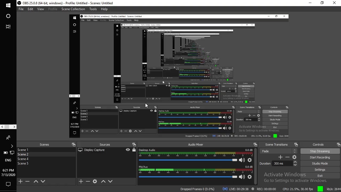Increase transition duration with up arrow
The width and height of the screenshot is (341, 192).
[295, 162]
